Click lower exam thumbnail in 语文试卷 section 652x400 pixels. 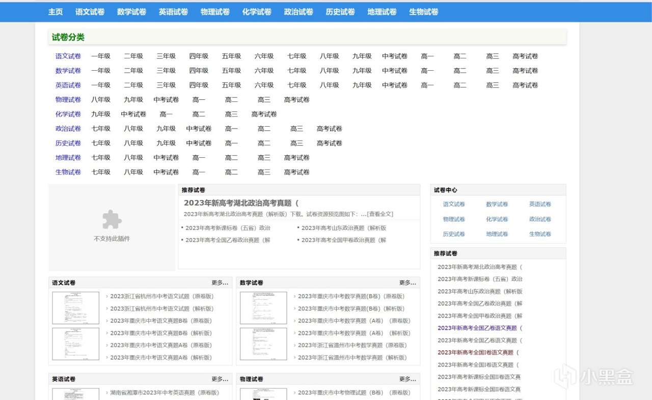point(75,344)
